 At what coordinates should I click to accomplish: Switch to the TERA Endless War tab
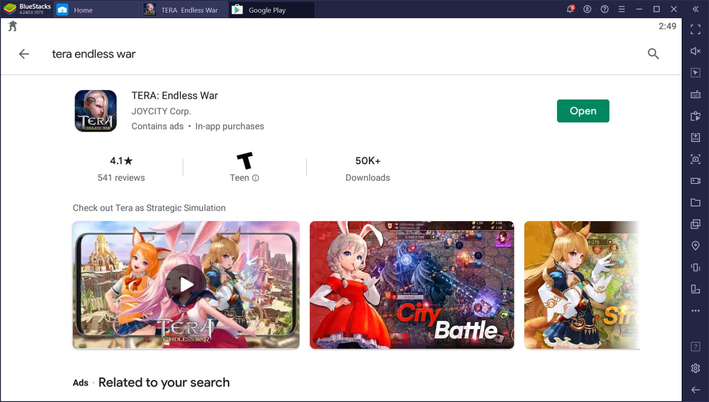(x=185, y=10)
